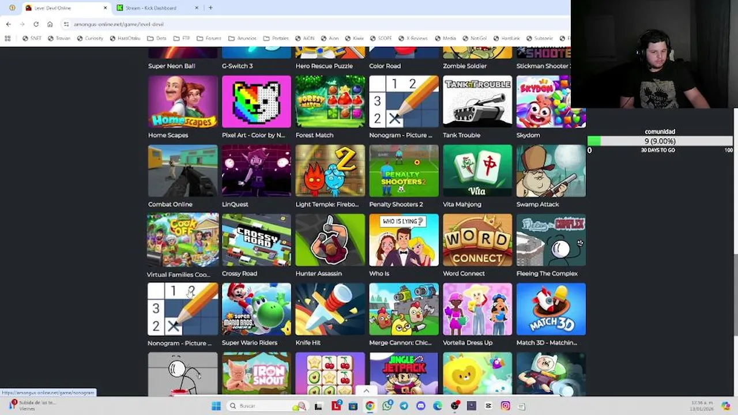Open the Windows Start menu
Viewport: 738px width, 415px height.
[x=216, y=406]
